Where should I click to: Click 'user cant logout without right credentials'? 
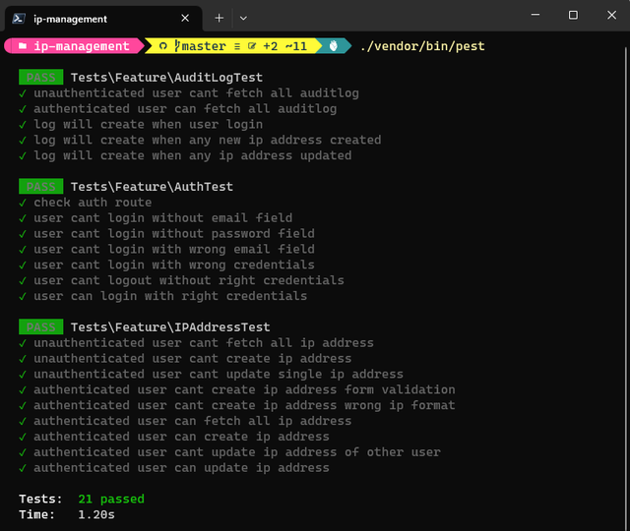point(189,280)
